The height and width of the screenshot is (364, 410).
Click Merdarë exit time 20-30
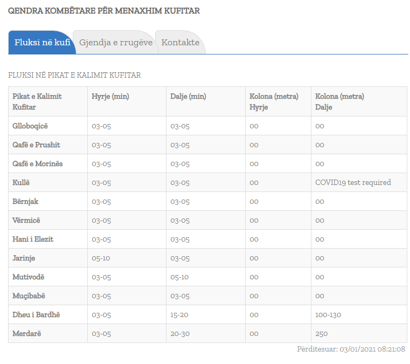(180, 334)
